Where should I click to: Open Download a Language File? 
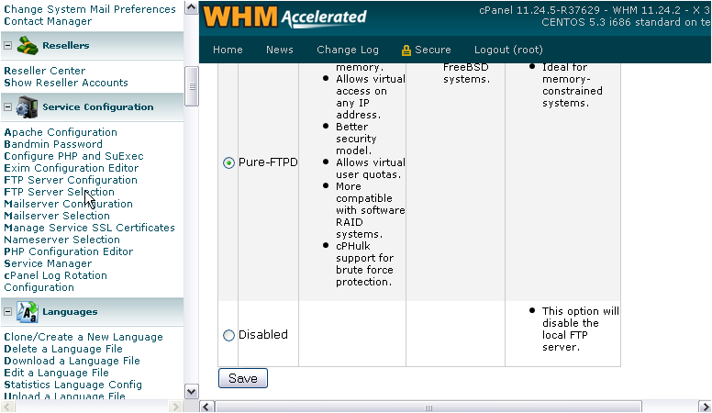pos(72,361)
